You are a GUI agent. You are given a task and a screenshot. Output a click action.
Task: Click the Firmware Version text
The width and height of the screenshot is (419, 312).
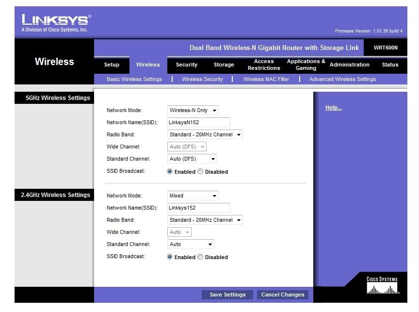(x=369, y=31)
